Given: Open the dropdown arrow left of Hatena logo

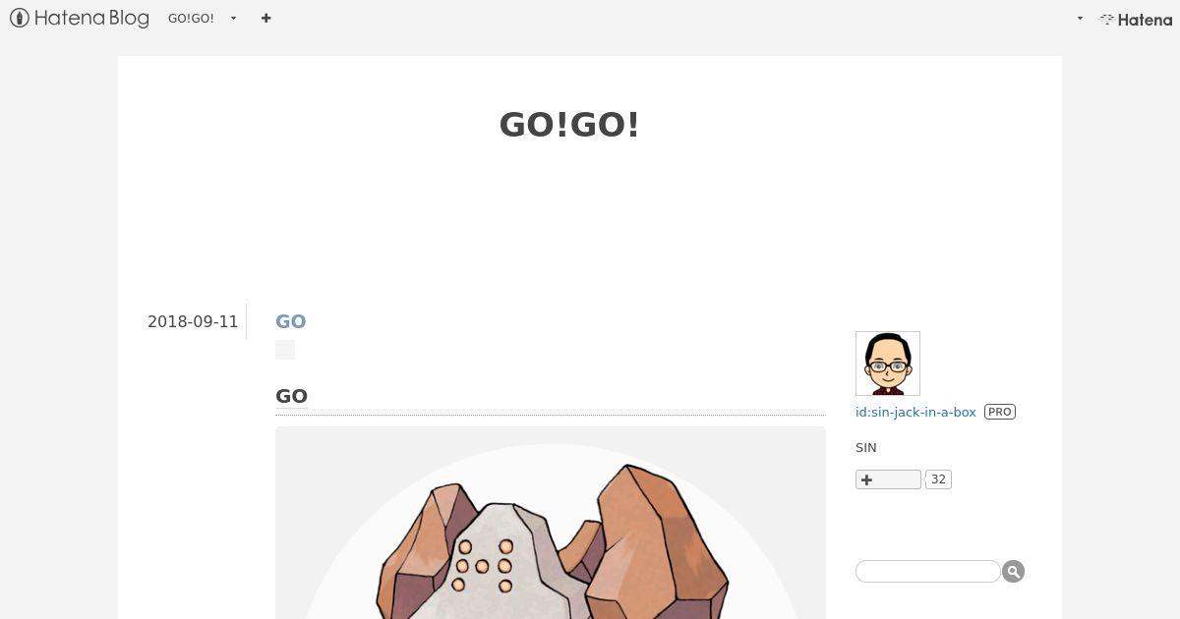Looking at the screenshot, I should [1080, 19].
